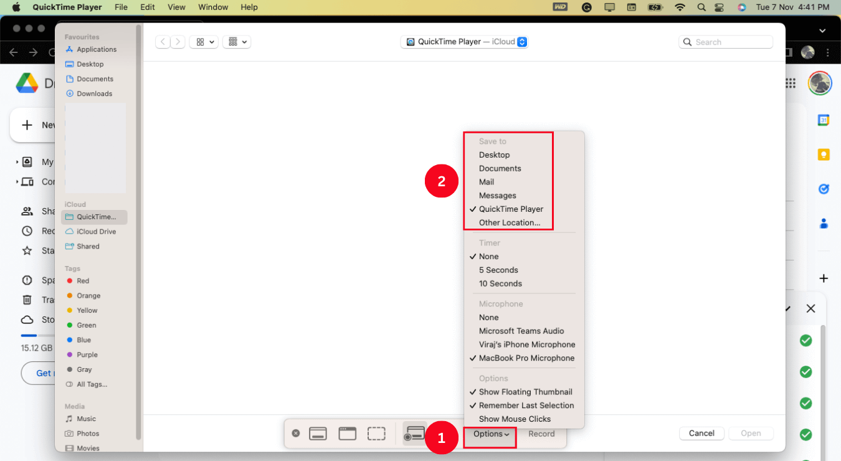841x461 pixels.
Task: Select QuickTime Player save location
Action: [511, 209]
